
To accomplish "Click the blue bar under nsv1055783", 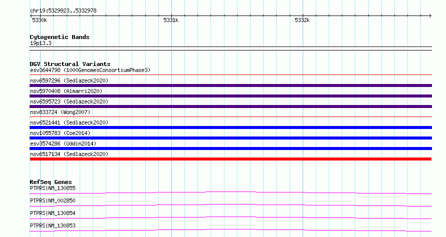I will tap(231, 138).
